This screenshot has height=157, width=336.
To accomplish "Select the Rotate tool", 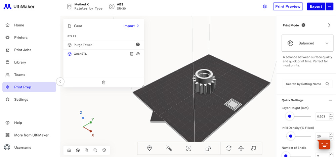I will tap(229, 148).
